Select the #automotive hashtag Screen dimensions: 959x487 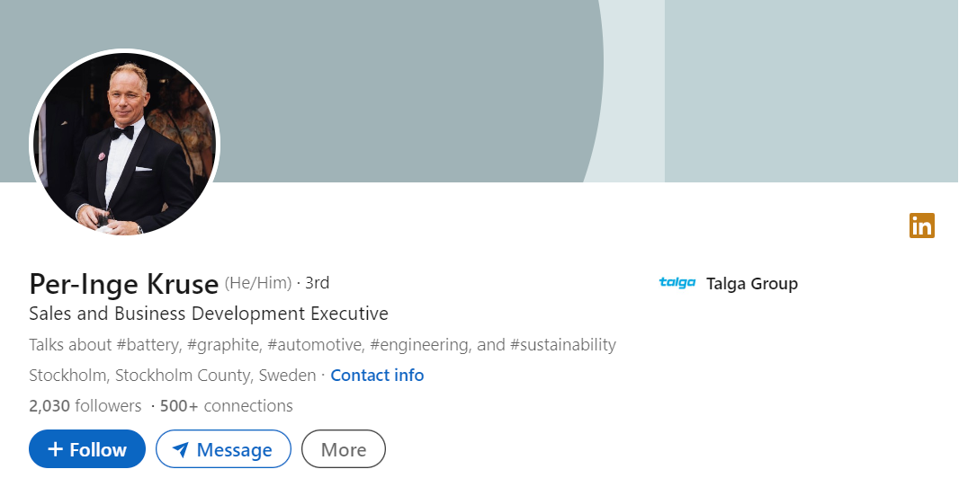click(314, 344)
